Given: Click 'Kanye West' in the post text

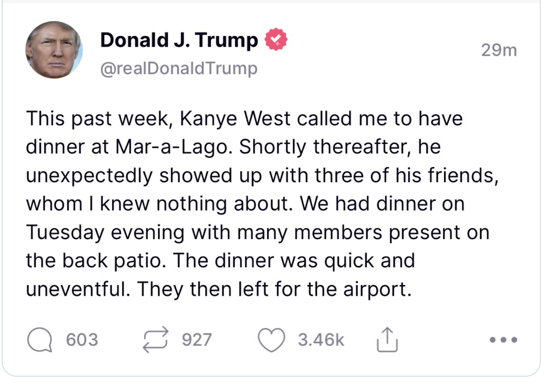Looking at the screenshot, I should click(235, 118).
